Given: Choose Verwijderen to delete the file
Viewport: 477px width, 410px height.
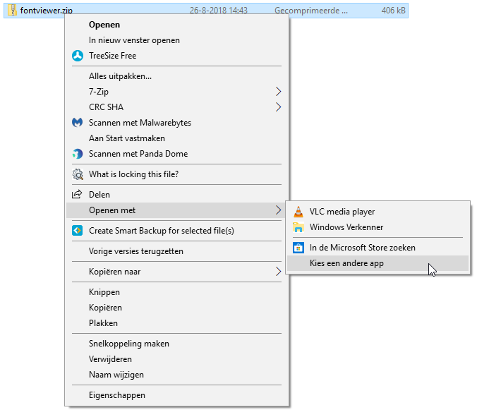Looking at the screenshot, I should [109, 359].
